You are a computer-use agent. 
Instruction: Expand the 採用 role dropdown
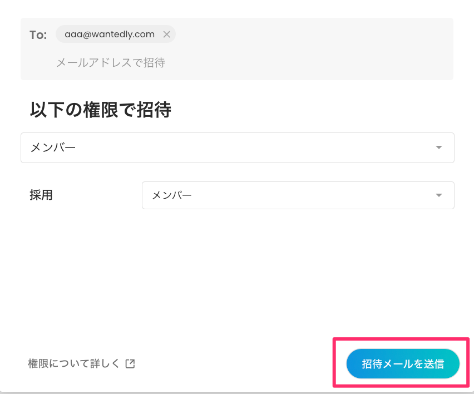(298, 195)
